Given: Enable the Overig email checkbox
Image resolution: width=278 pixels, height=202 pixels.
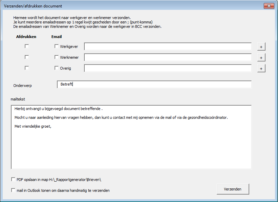Looking at the screenshot, I should pos(57,68).
